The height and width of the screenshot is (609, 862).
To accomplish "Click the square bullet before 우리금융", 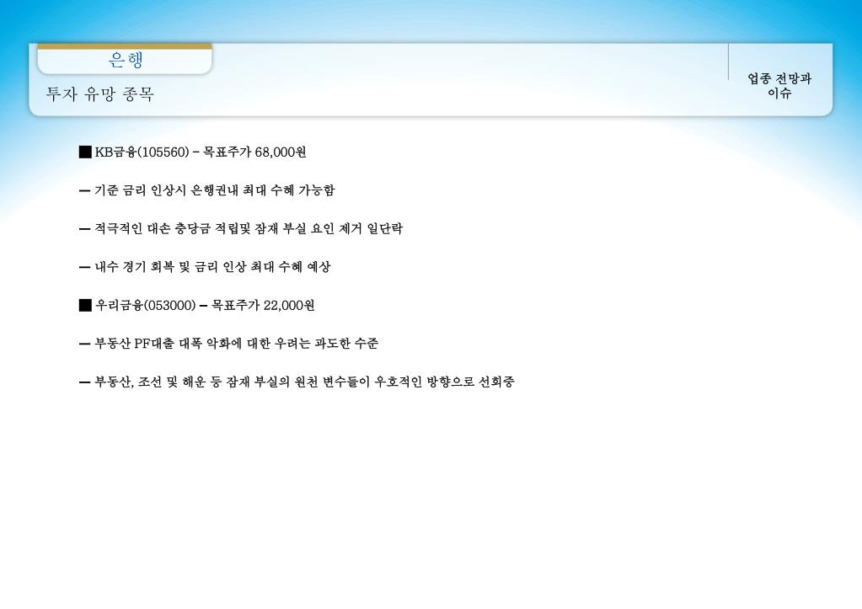I will pyautogui.click(x=85, y=305).
